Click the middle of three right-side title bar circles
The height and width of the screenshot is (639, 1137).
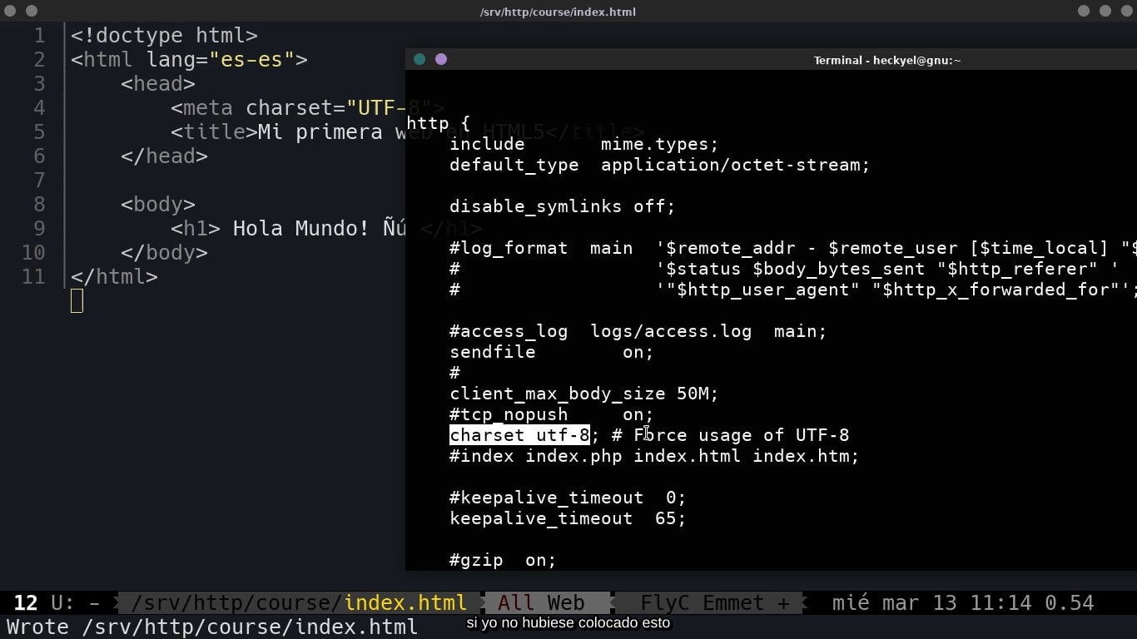pyautogui.click(x=1105, y=11)
